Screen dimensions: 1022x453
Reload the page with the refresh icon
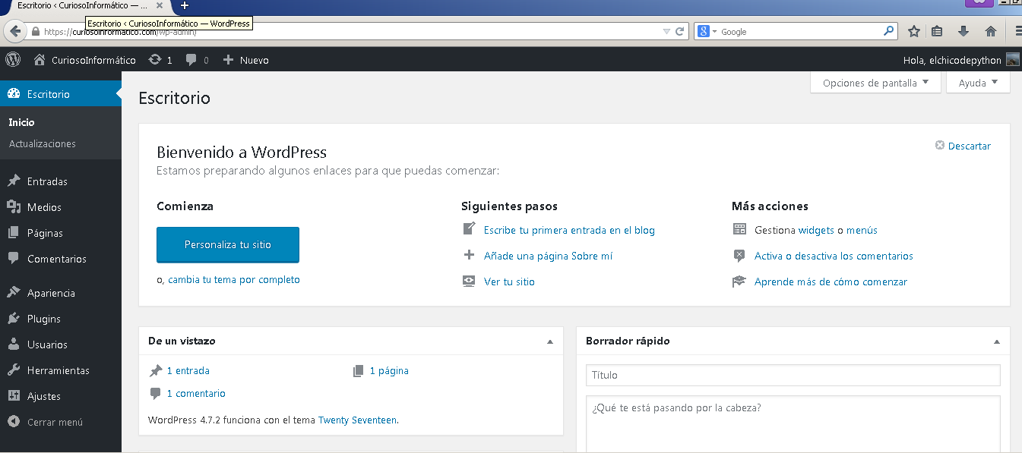click(680, 31)
